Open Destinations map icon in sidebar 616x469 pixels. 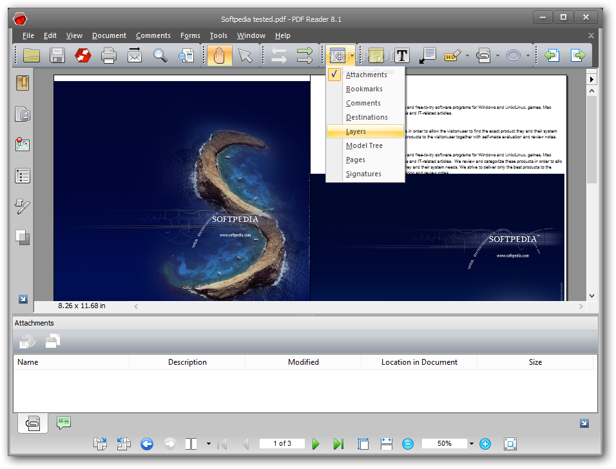(x=23, y=144)
